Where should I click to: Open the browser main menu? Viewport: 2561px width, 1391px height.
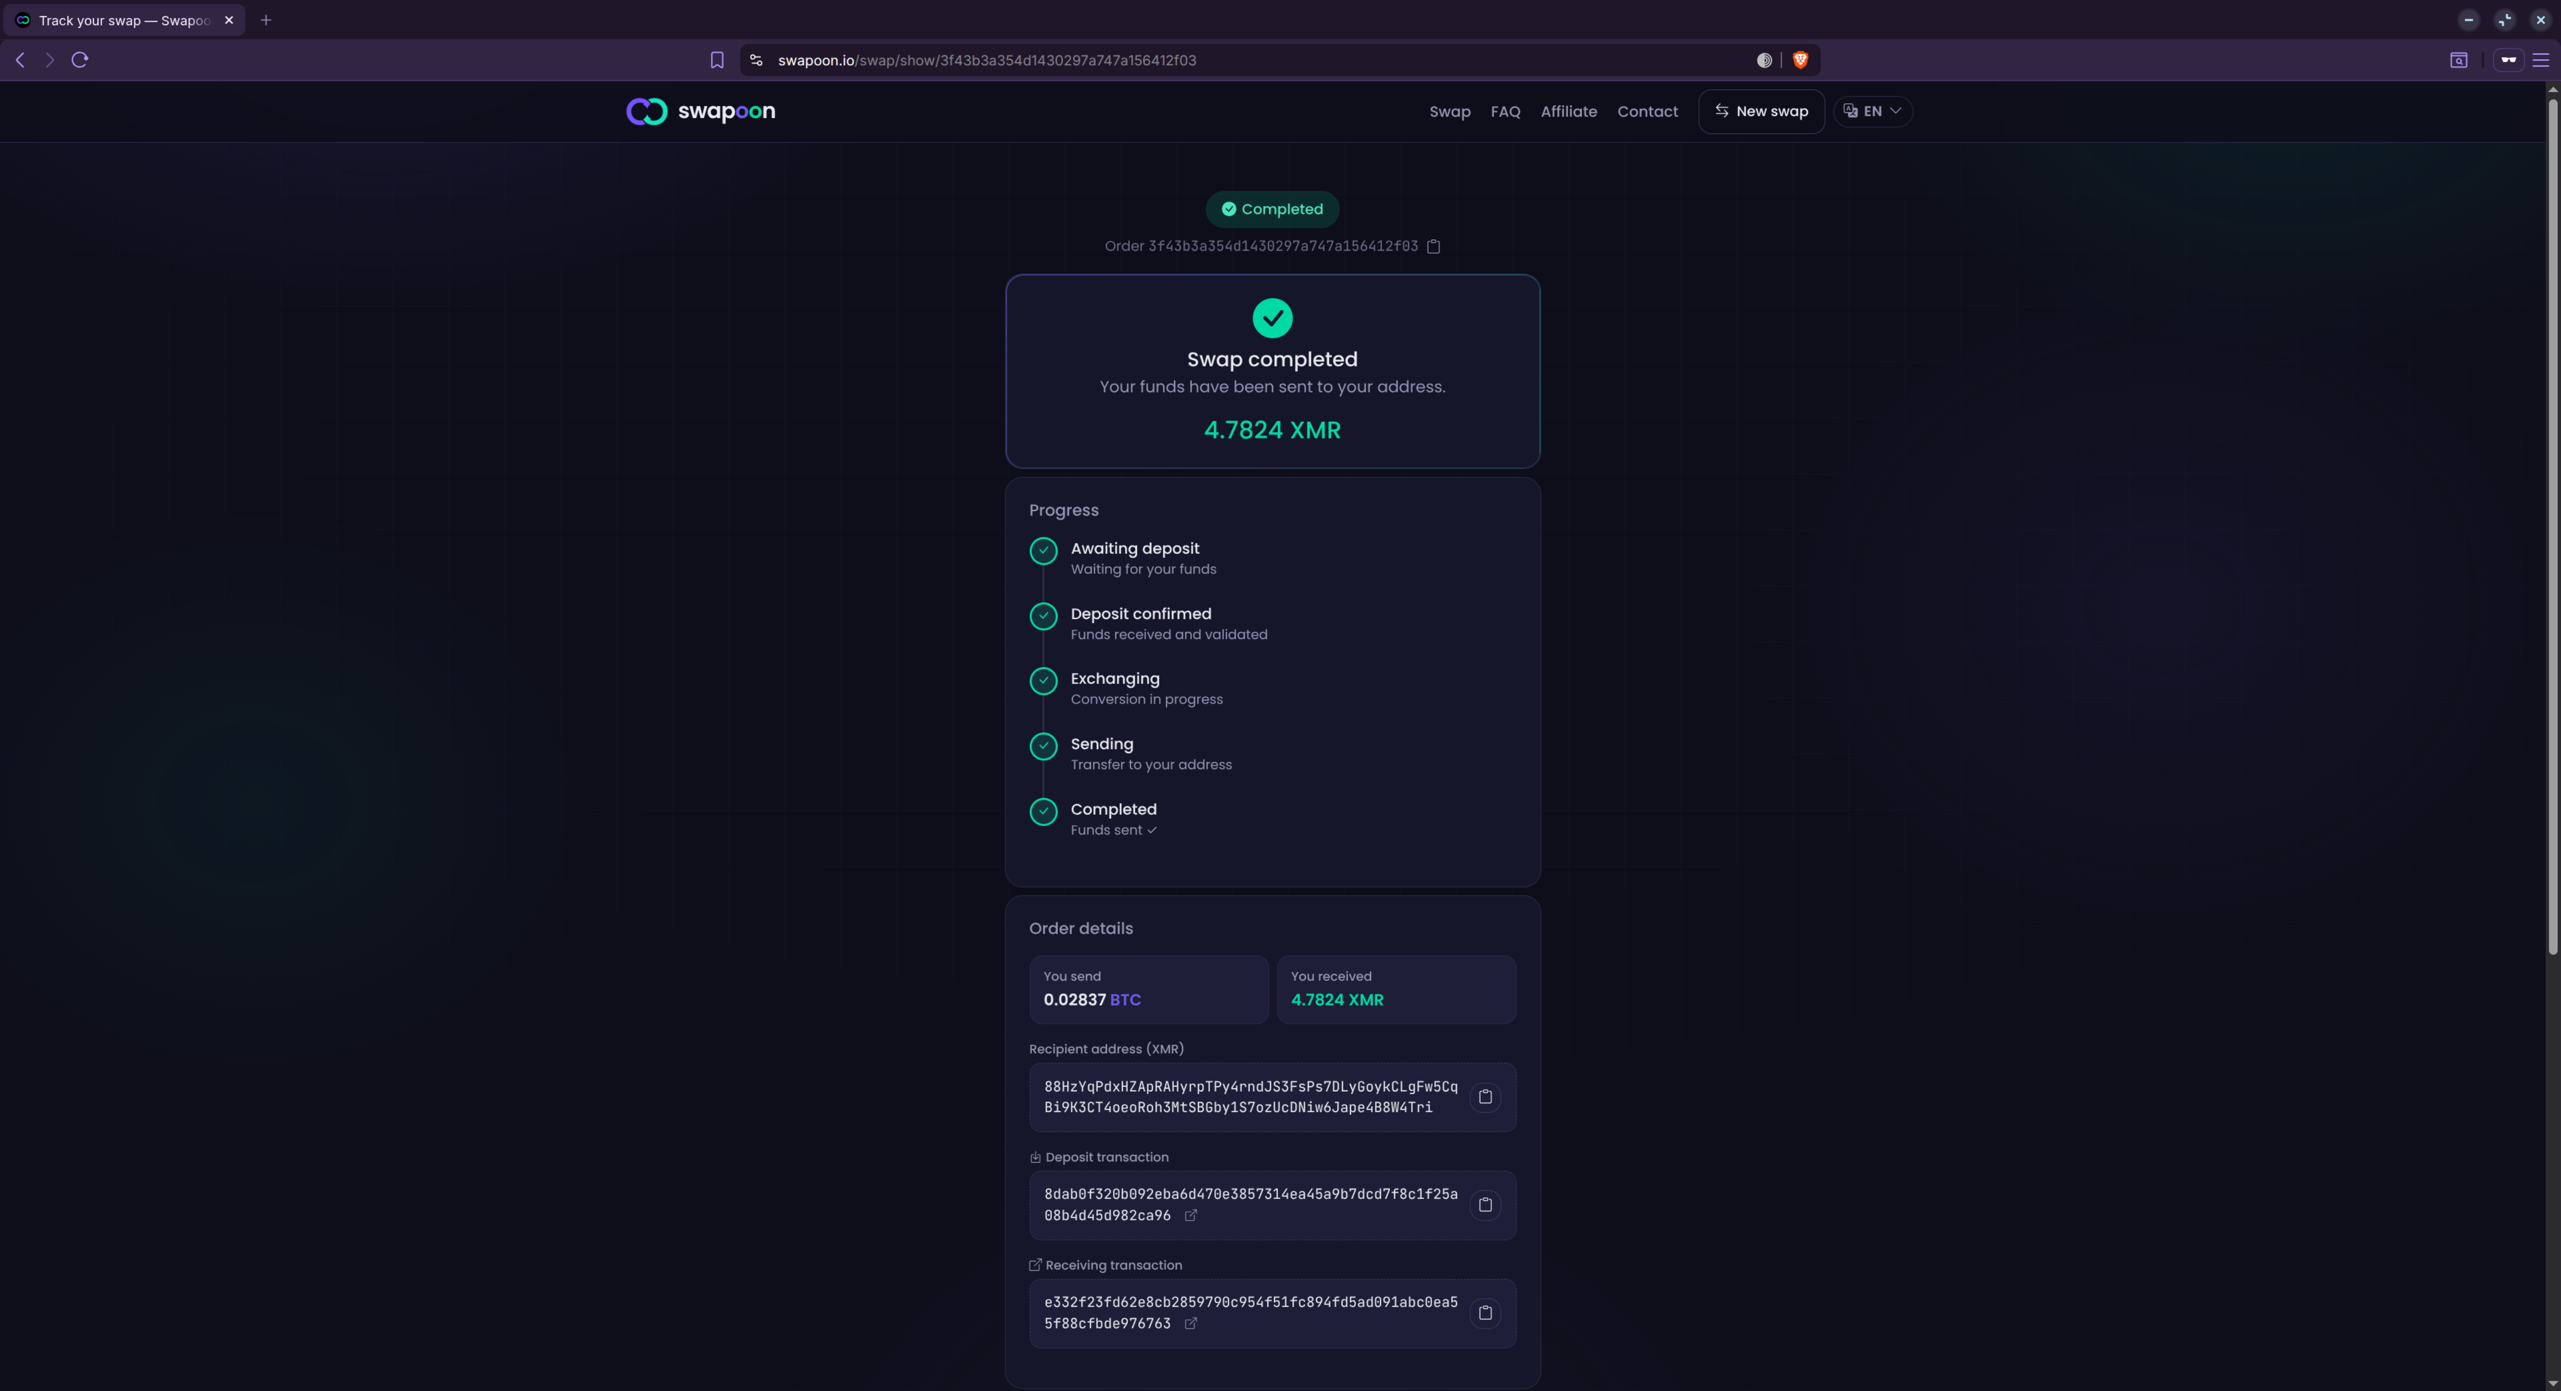coord(2541,61)
